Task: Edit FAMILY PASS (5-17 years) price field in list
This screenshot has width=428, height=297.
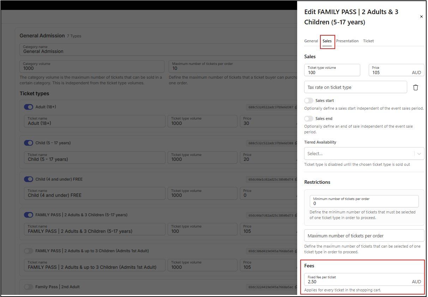Action: pos(269,229)
